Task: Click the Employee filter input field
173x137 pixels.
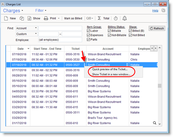Action: click(x=60, y=40)
